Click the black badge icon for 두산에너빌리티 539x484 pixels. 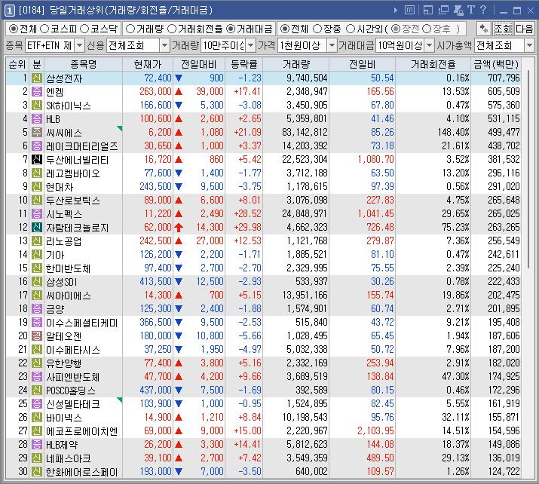pos(37,160)
